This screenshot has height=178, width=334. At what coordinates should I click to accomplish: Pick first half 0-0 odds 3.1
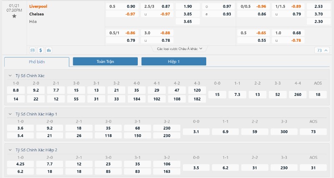196,132
